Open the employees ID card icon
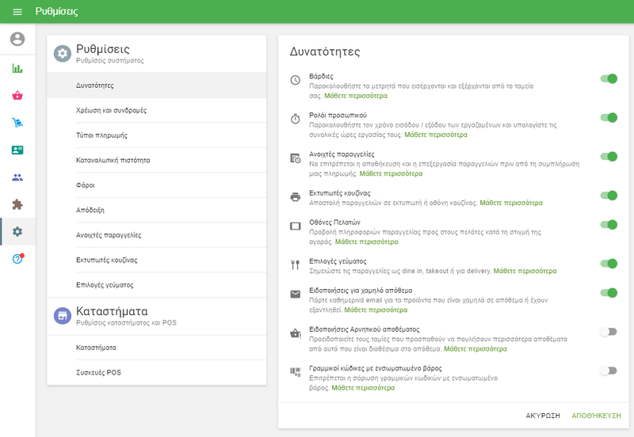The width and height of the screenshot is (634, 437). pyautogui.click(x=17, y=150)
